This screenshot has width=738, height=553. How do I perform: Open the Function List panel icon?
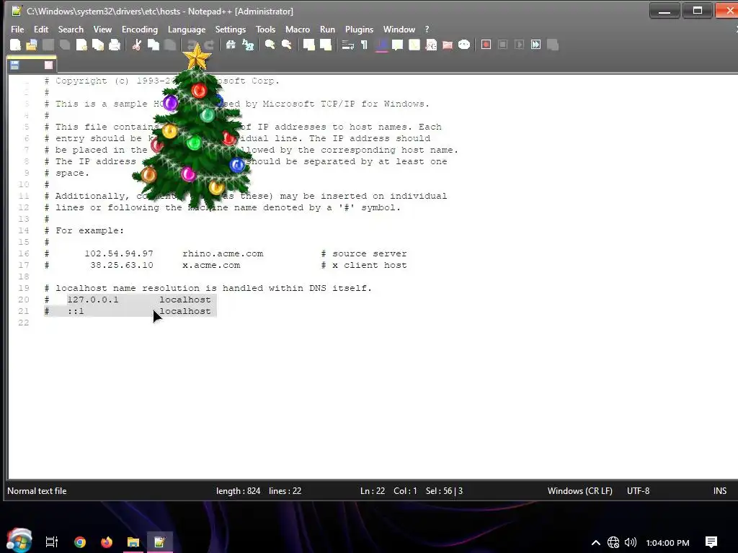coord(431,45)
